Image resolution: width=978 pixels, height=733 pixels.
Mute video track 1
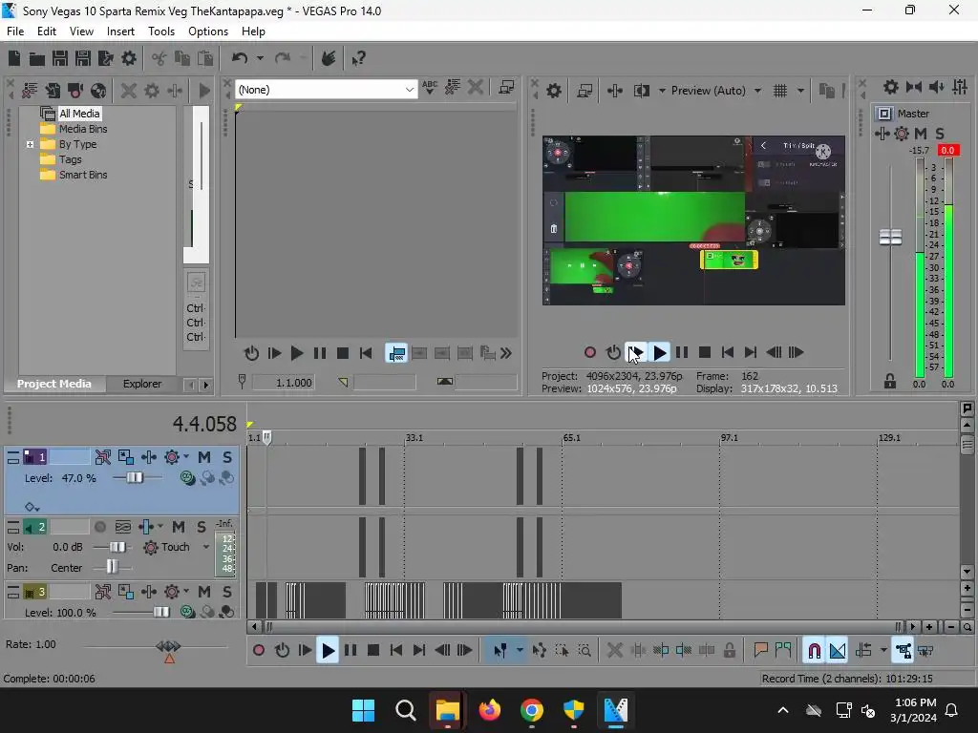(204, 457)
